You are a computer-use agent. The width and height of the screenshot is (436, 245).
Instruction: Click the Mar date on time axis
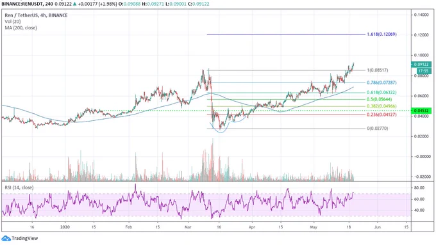[188, 227]
